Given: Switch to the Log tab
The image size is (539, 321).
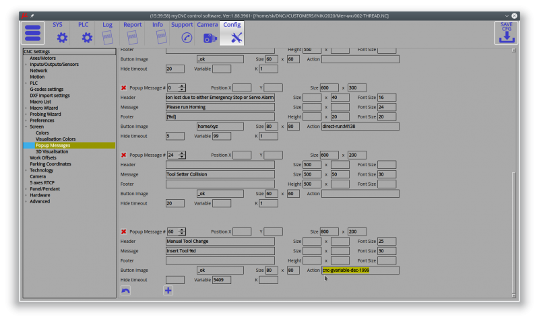Looking at the screenshot, I should (108, 33).
